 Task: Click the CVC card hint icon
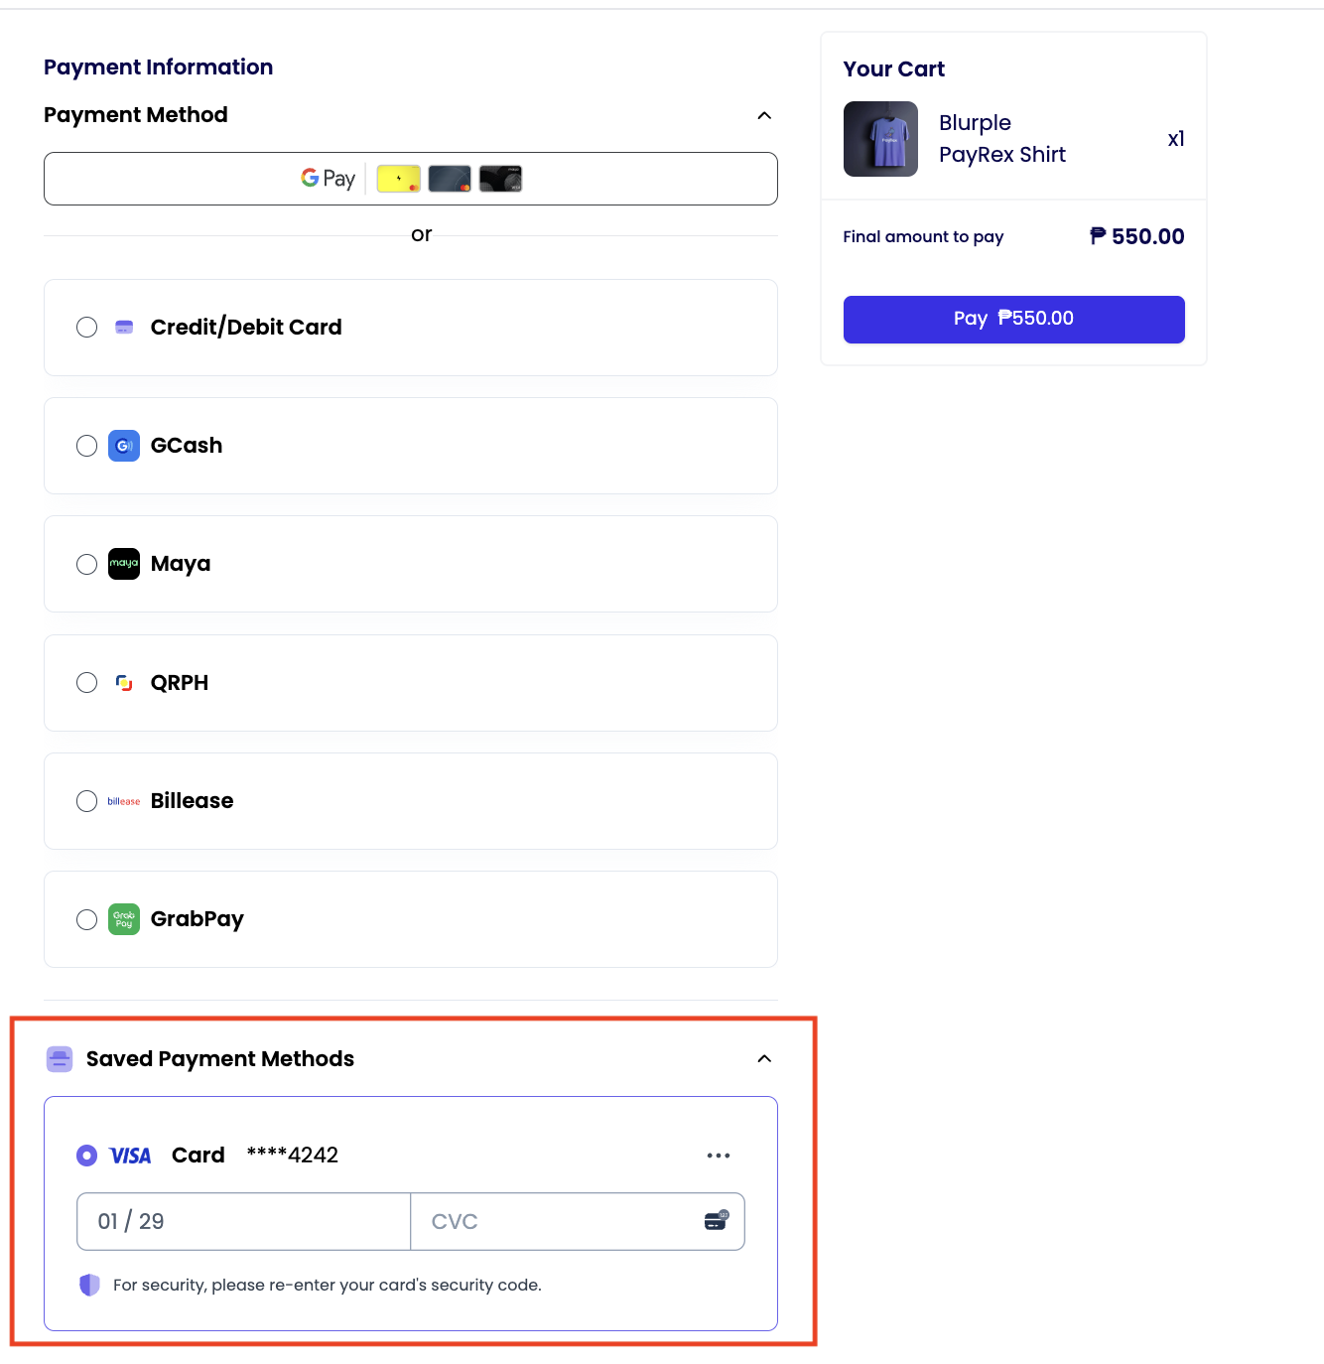coord(717,1220)
